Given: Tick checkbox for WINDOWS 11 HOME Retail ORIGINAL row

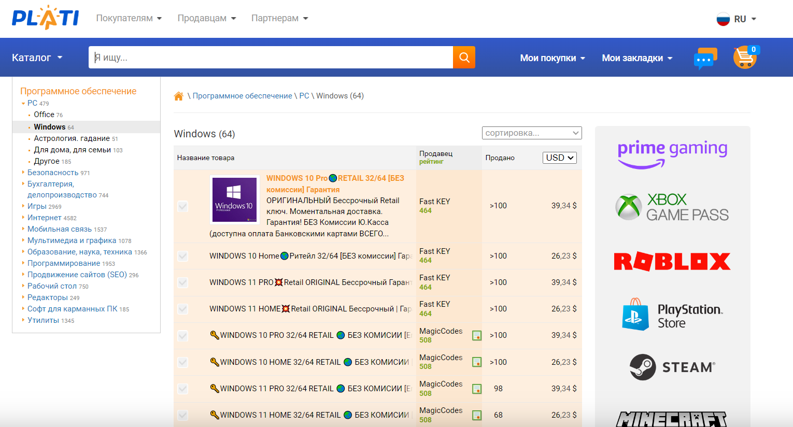Looking at the screenshot, I should click(x=182, y=309).
